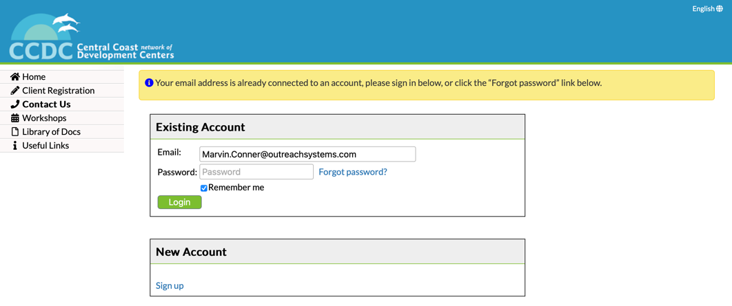Open the Workshops menu item
732x306 pixels.
pos(44,118)
